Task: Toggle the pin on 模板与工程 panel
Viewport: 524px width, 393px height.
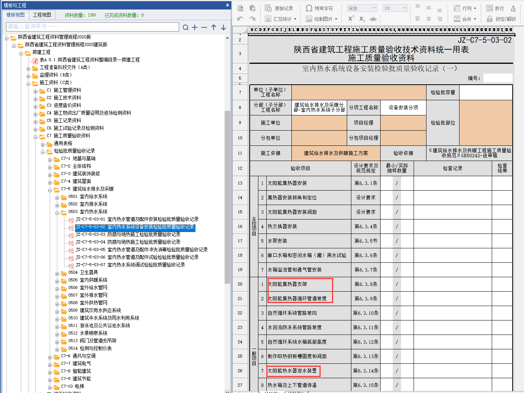Action: tap(227, 5)
